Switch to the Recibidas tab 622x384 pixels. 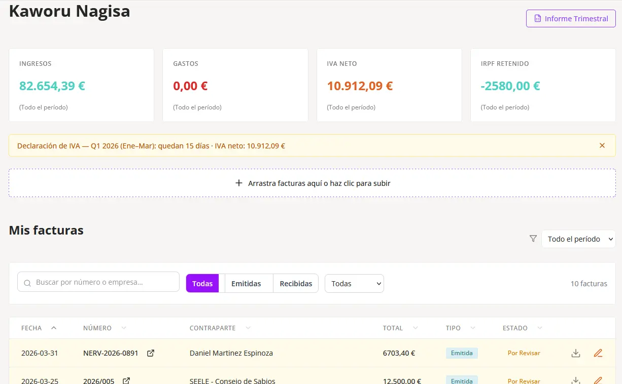[x=296, y=283]
